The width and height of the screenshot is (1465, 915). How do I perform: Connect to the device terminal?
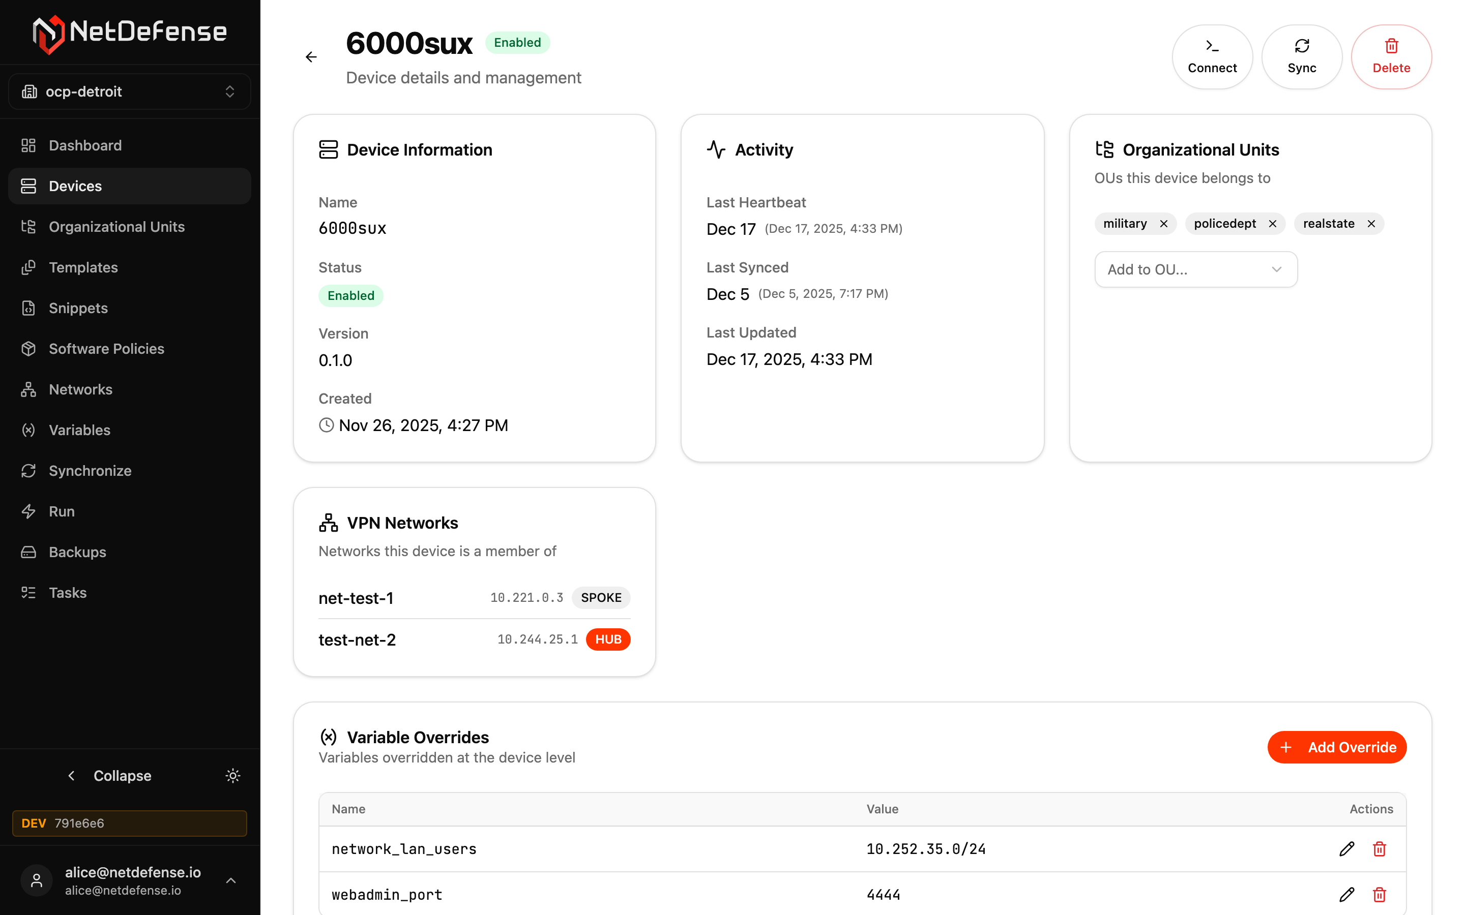coord(1212,57)
